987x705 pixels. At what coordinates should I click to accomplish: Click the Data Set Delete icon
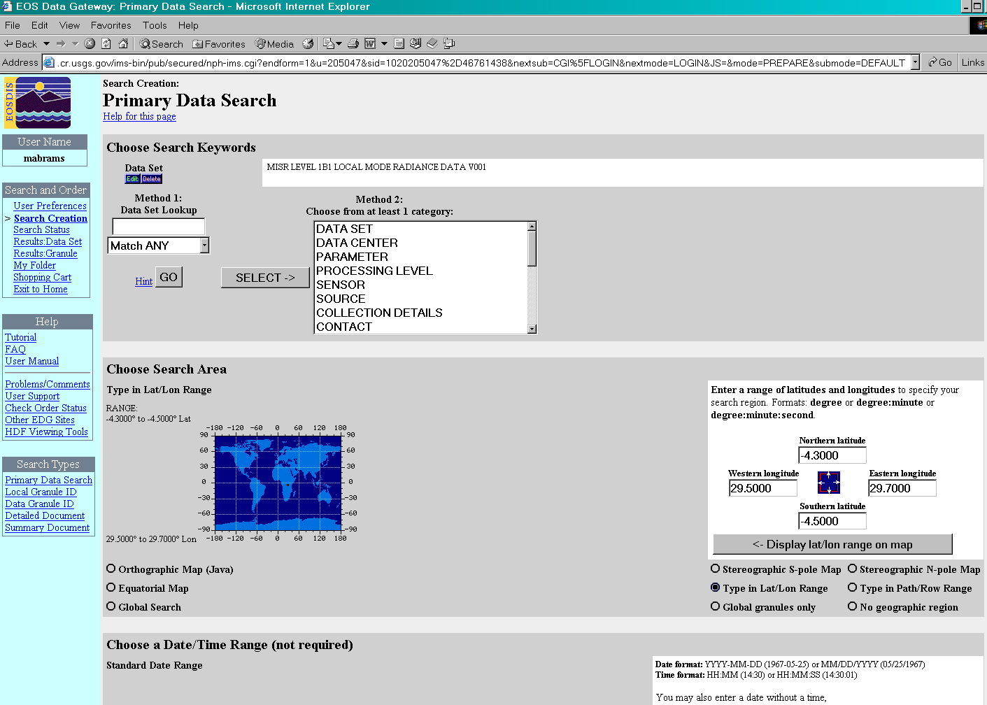point(152,179)
